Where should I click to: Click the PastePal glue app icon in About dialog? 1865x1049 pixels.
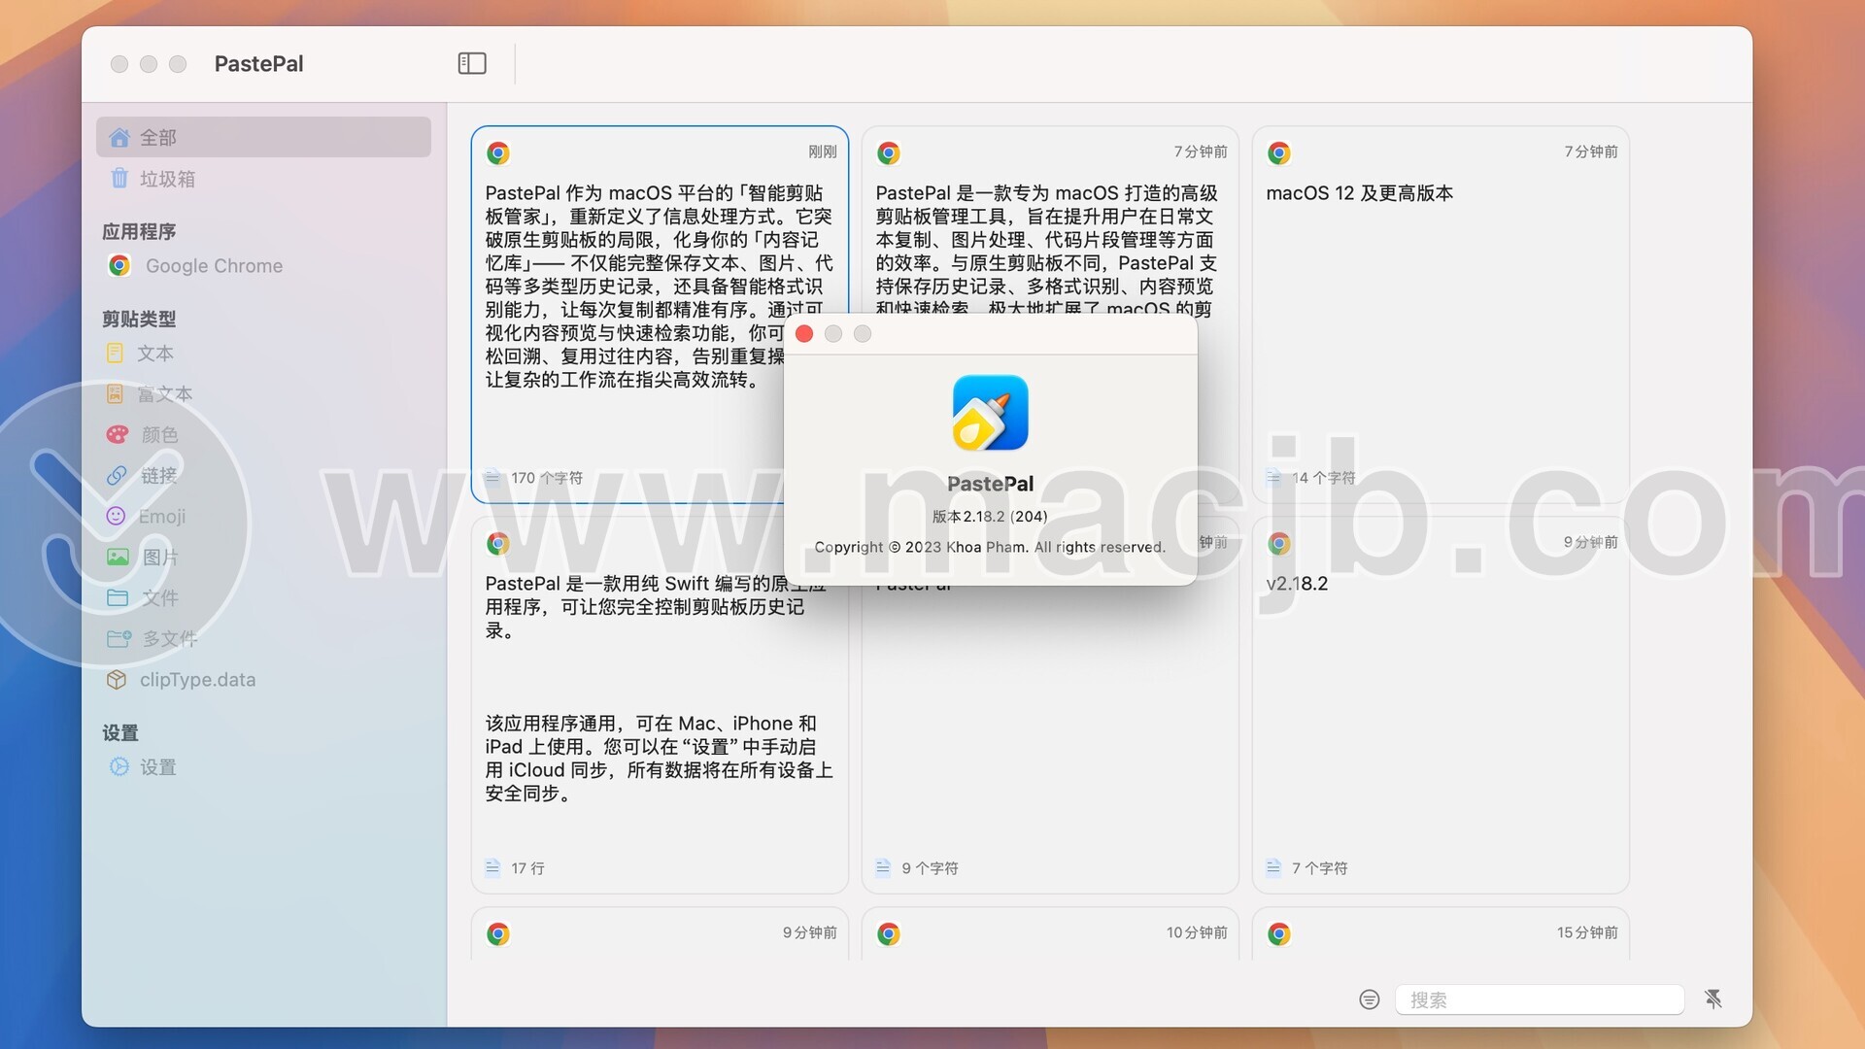tap(990, 413)
